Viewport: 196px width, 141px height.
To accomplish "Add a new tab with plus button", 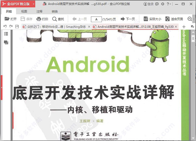I will [184, 27].
